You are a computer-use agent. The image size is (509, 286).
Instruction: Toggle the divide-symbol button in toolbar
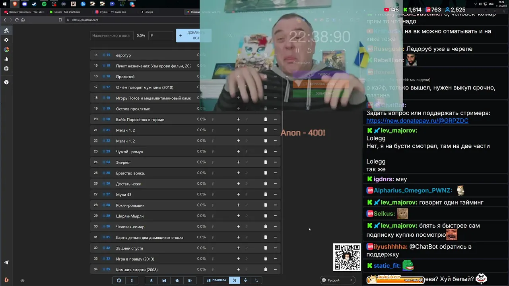click(245, 280)
